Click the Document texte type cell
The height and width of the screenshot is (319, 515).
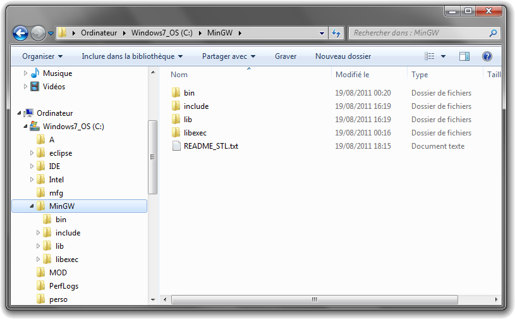point(438,146)
